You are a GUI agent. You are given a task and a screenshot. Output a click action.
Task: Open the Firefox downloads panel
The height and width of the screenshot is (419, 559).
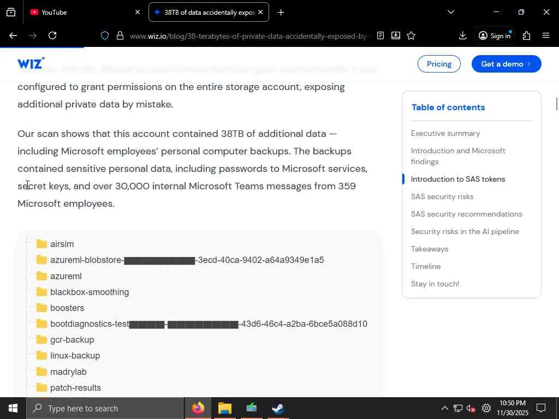[462, 35]
